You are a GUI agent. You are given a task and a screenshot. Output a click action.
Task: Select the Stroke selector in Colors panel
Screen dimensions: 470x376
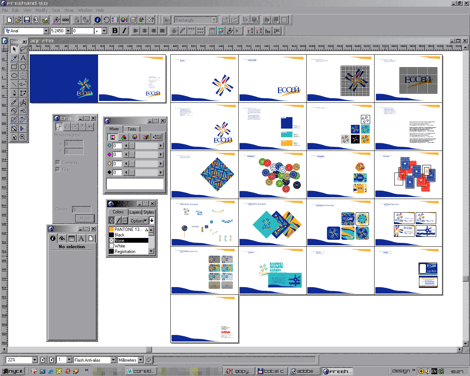tap(118, 220)
